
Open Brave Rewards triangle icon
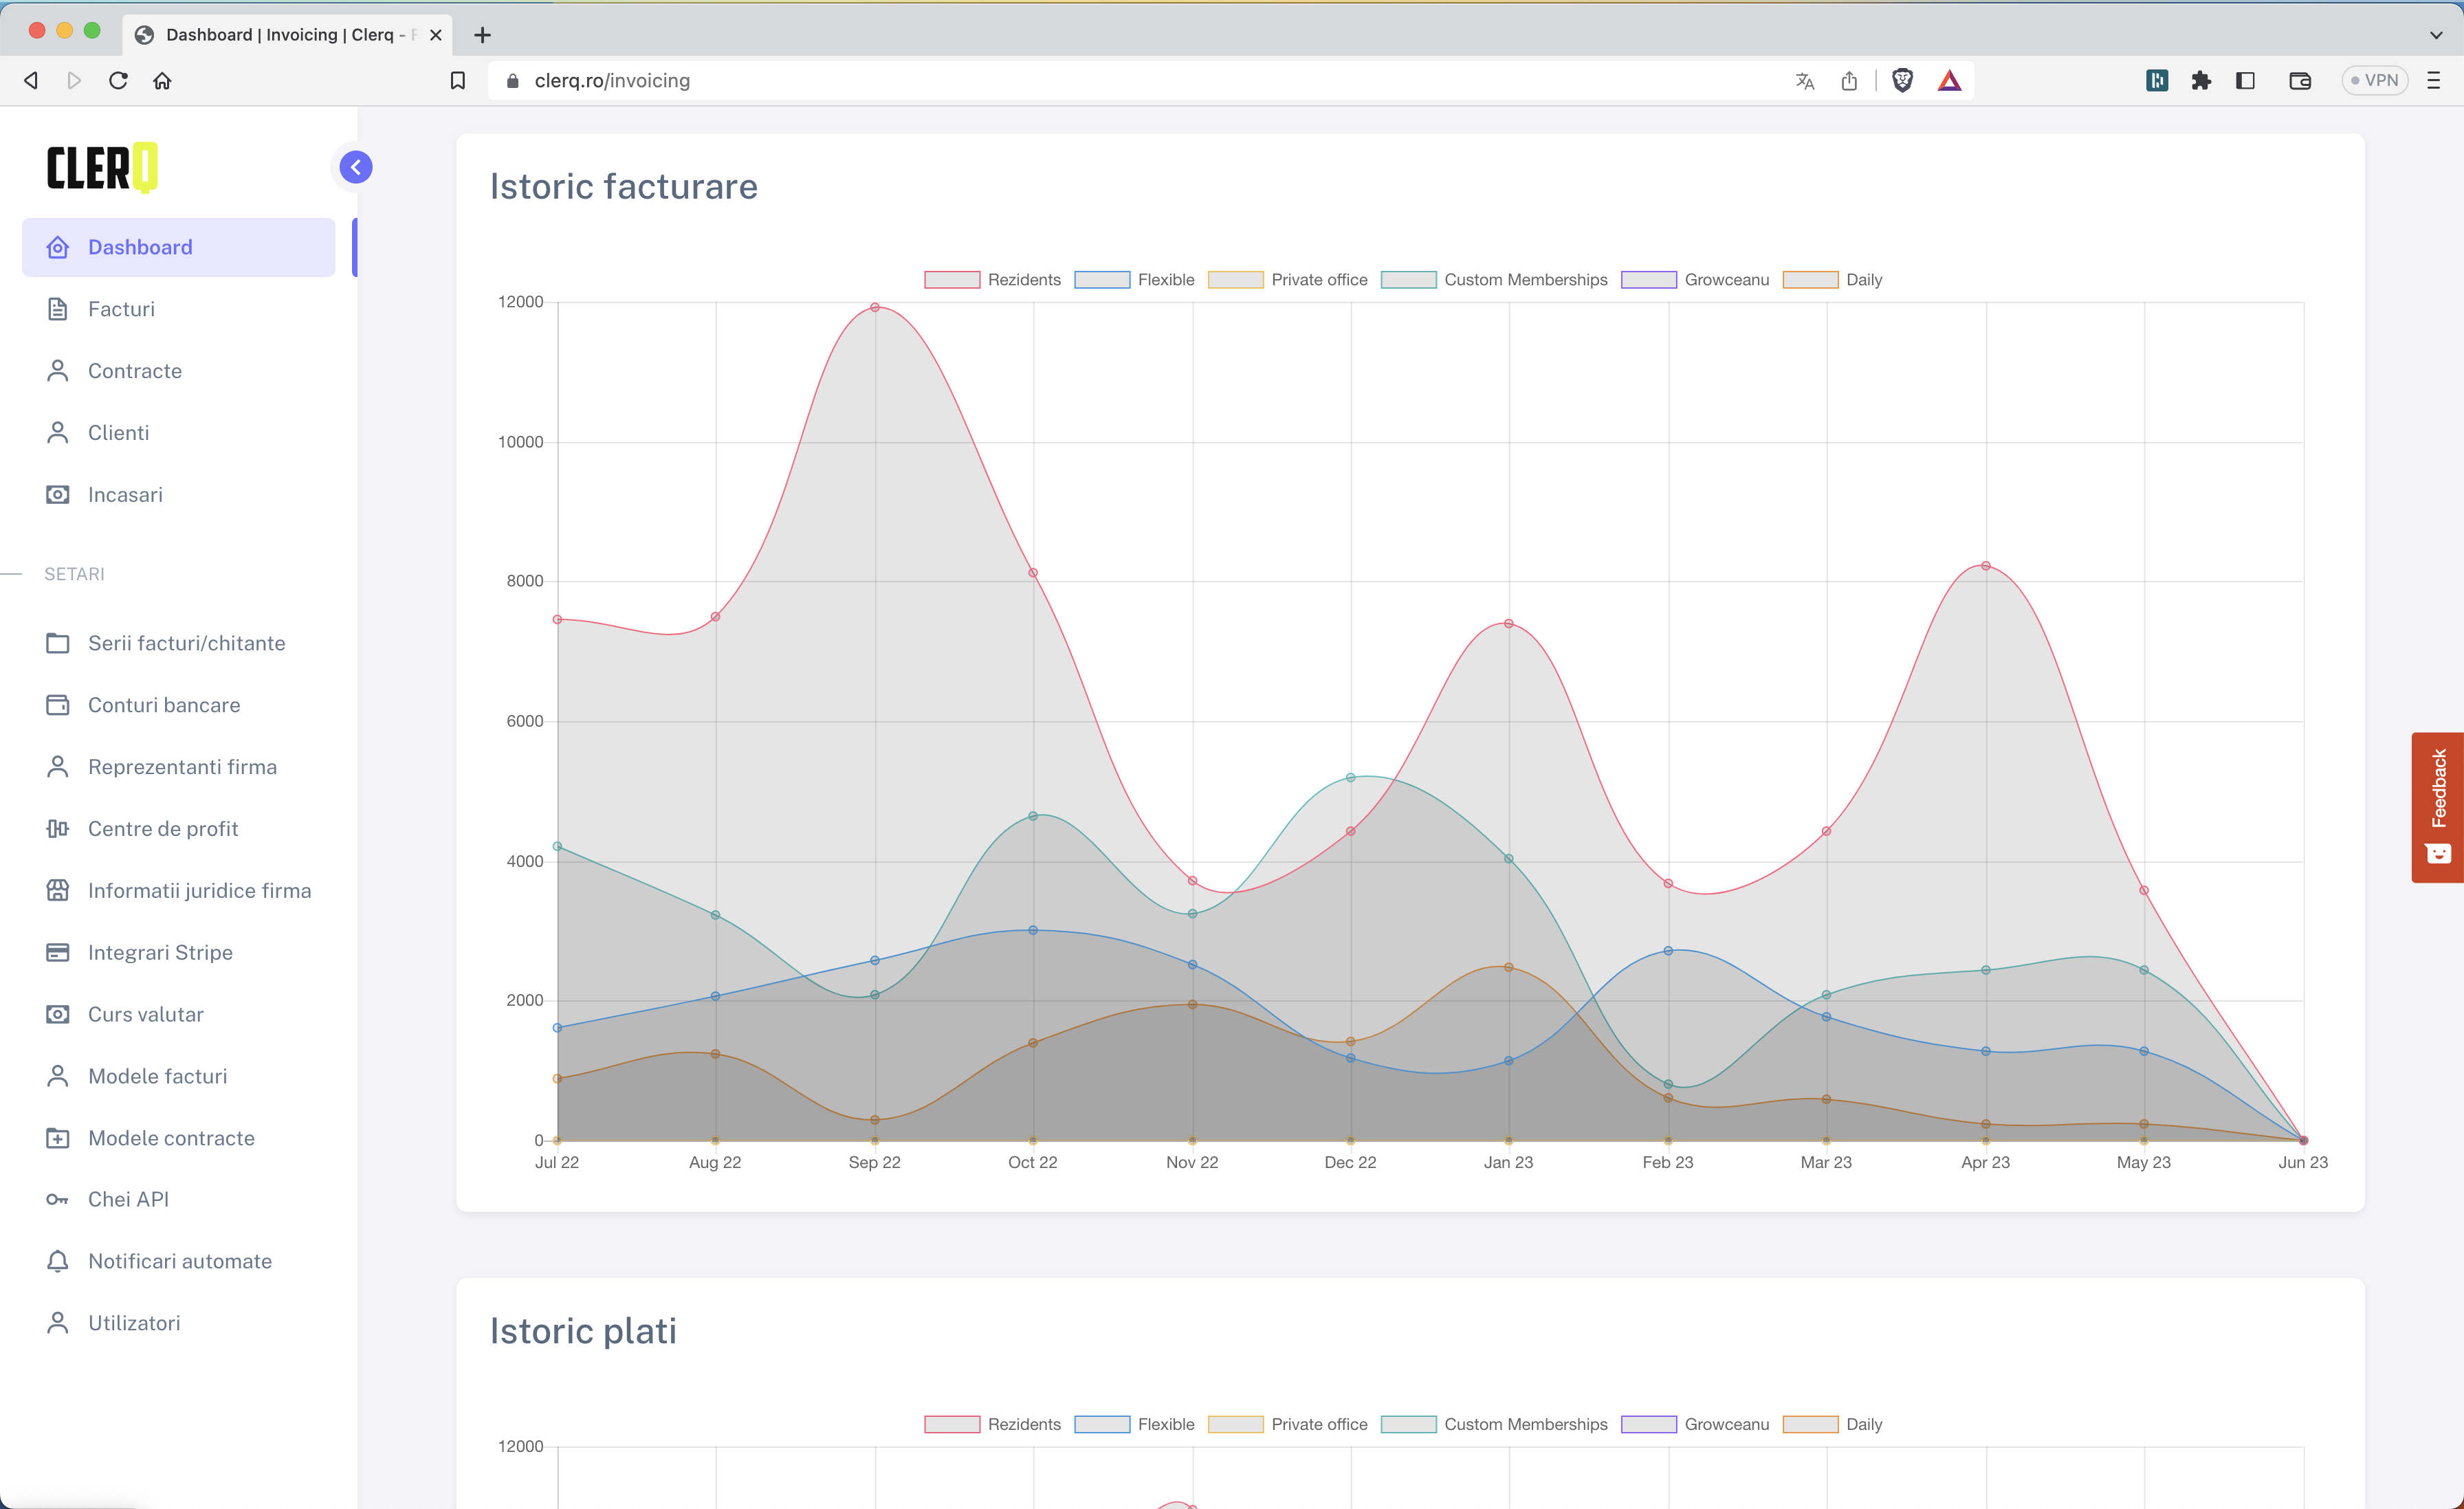pyautogui.click(x=1950, y=81)
